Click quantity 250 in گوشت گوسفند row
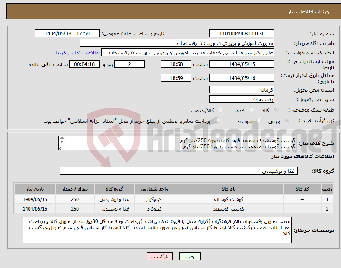The width and height of the screenshot is (341, 268). coord(75,209)
